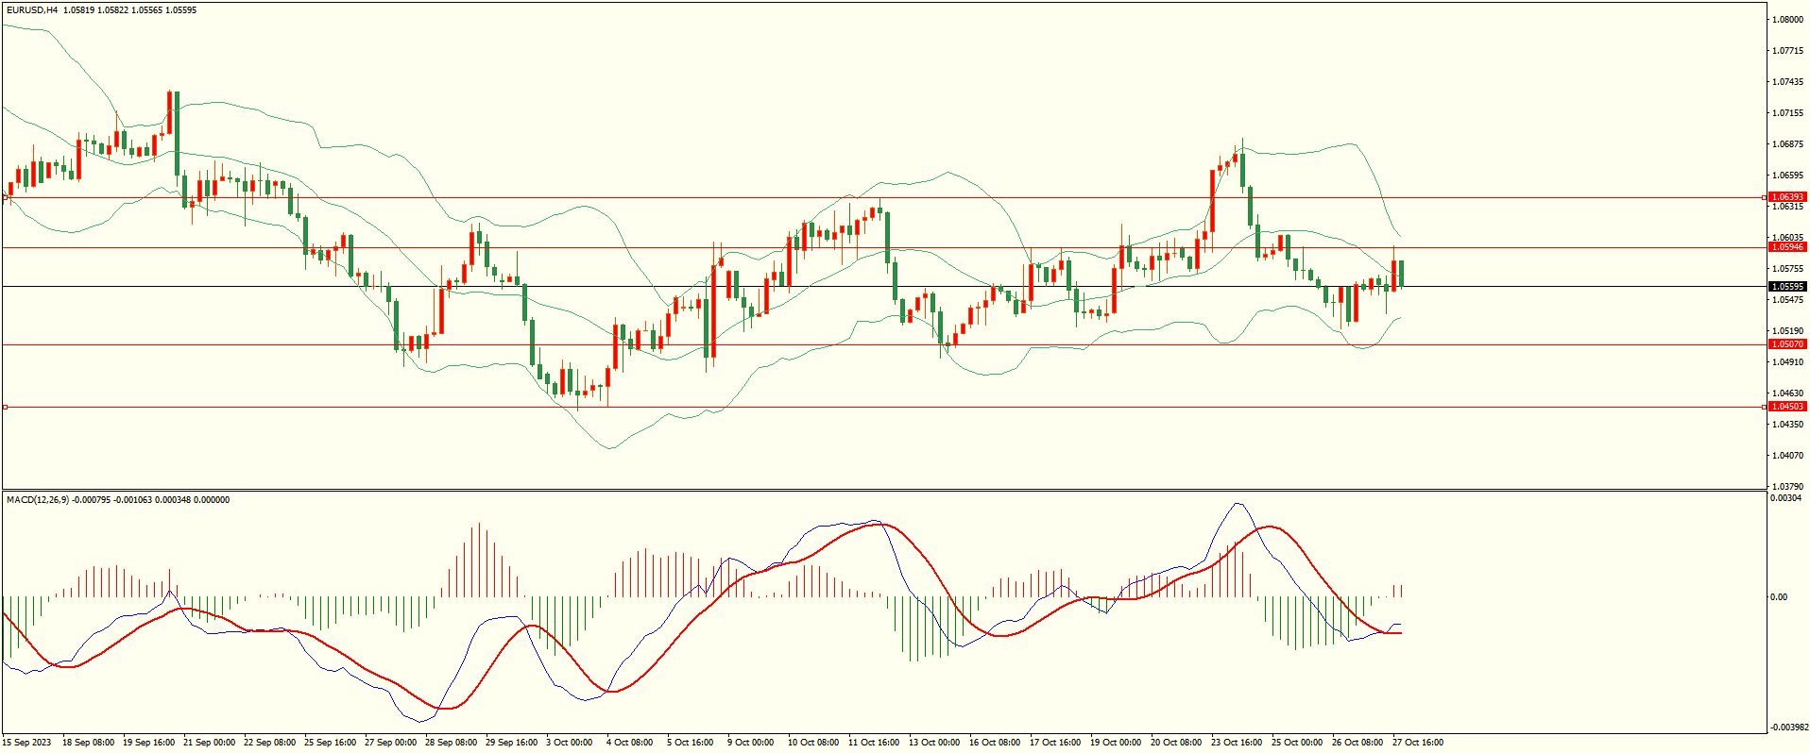Click the 1.05190 price axis label
The width and height of the screenshot is (1810, 753).
pyautogui.click(x=1787, y=331)
